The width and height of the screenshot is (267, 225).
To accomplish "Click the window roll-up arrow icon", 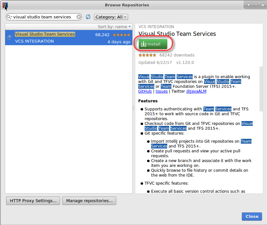I will (x=249, y=5).
